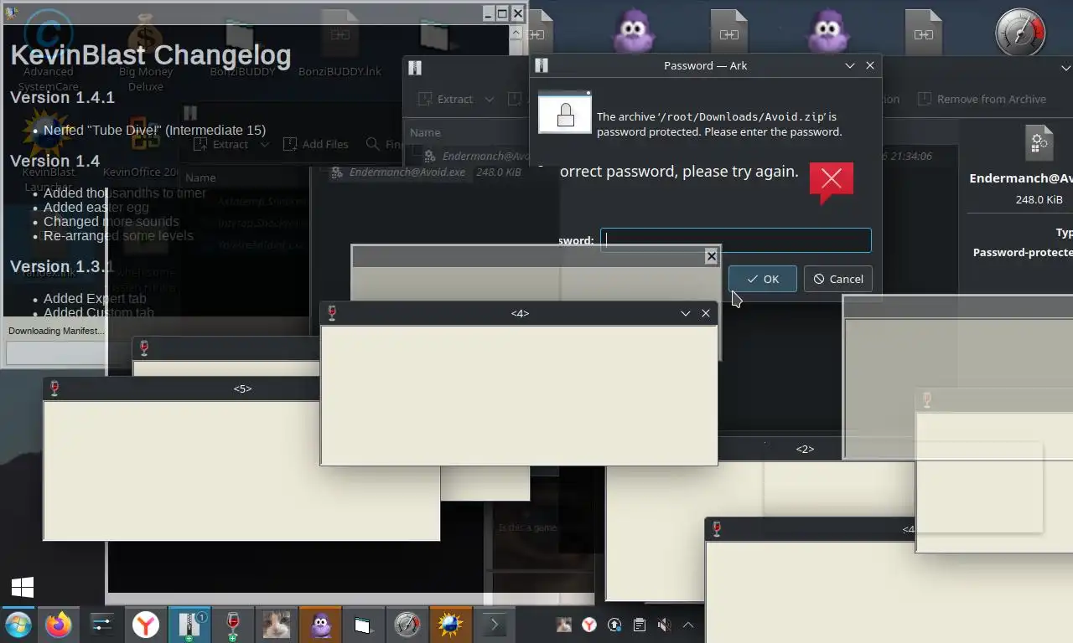
Task: Open titlebar chevron menu of Password — Ark
Action: click(x=849, y=65)
